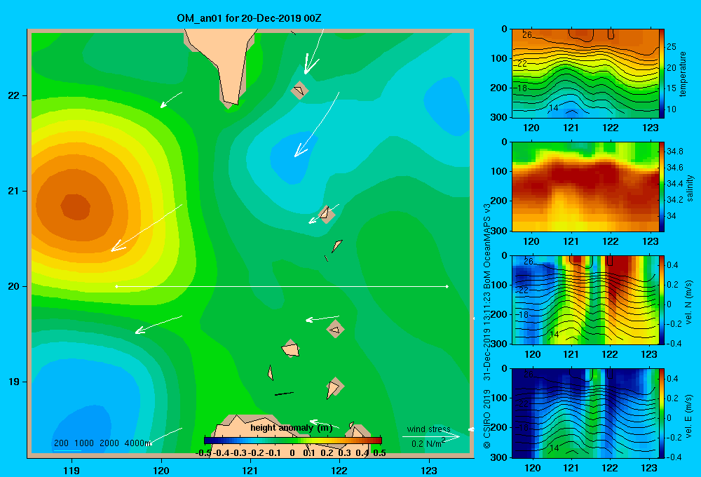
Task: Select the vertical "temperature" axis label
Action: pos(683,74)
